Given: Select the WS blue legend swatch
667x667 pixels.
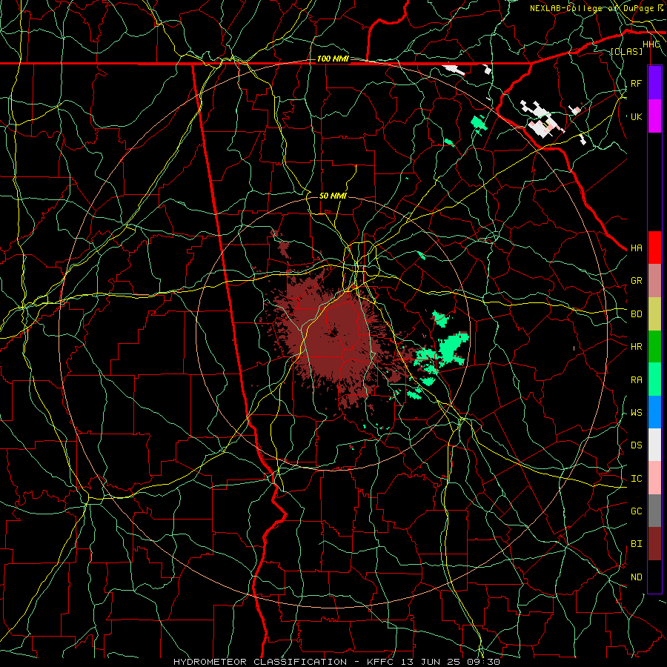Looking at the screenshot, I should pyautogui.click(x=654, y=412).
